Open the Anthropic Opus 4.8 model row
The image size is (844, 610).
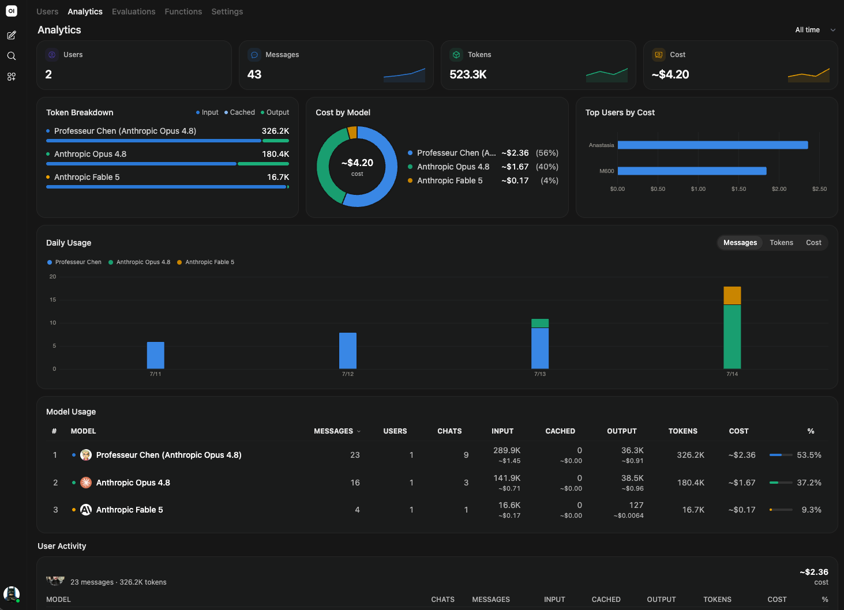[437, 483]
